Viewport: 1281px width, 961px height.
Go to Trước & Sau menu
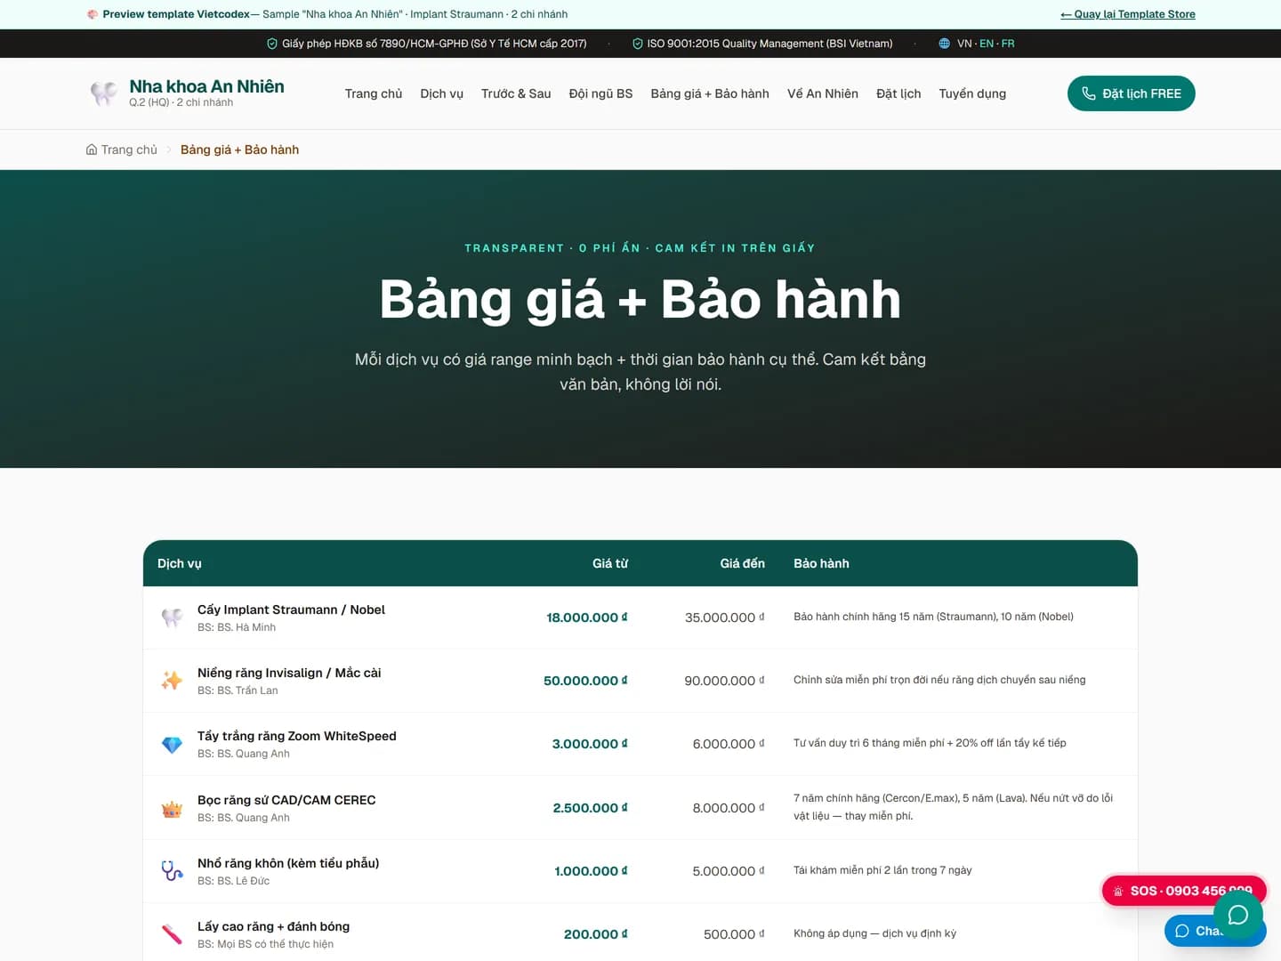[x=516, y=93]
